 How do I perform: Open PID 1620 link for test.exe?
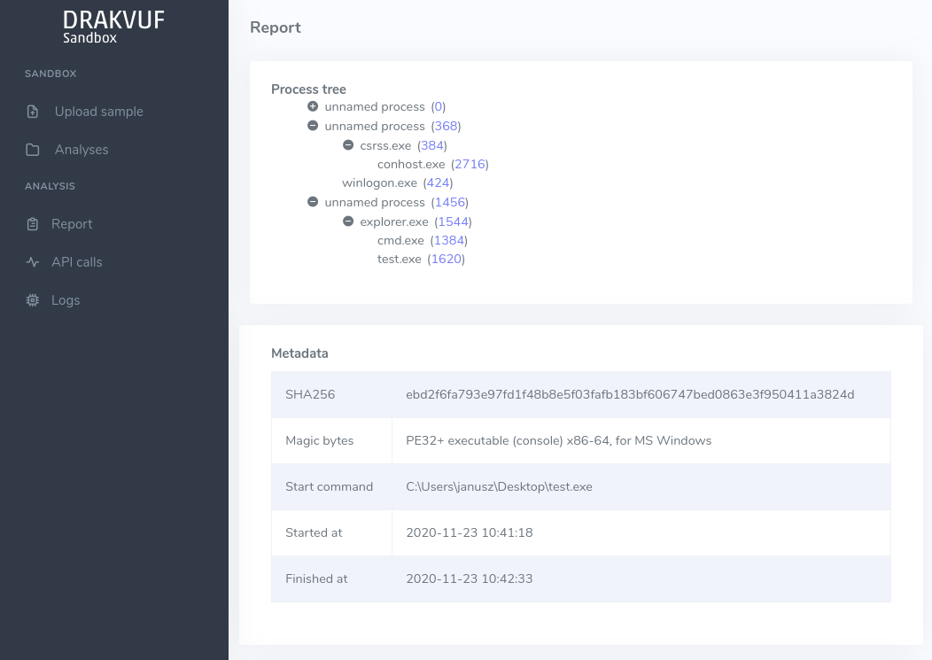tap(447, 259)
